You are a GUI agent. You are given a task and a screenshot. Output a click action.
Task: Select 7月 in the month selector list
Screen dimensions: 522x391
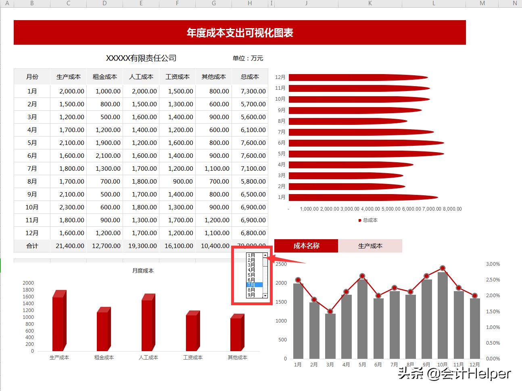(x=252, y=284)
